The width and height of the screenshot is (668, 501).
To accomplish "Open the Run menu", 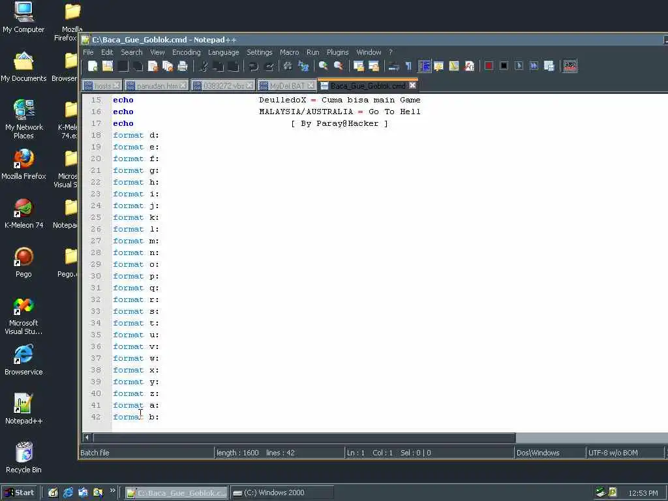I will (x=312, y=52).
